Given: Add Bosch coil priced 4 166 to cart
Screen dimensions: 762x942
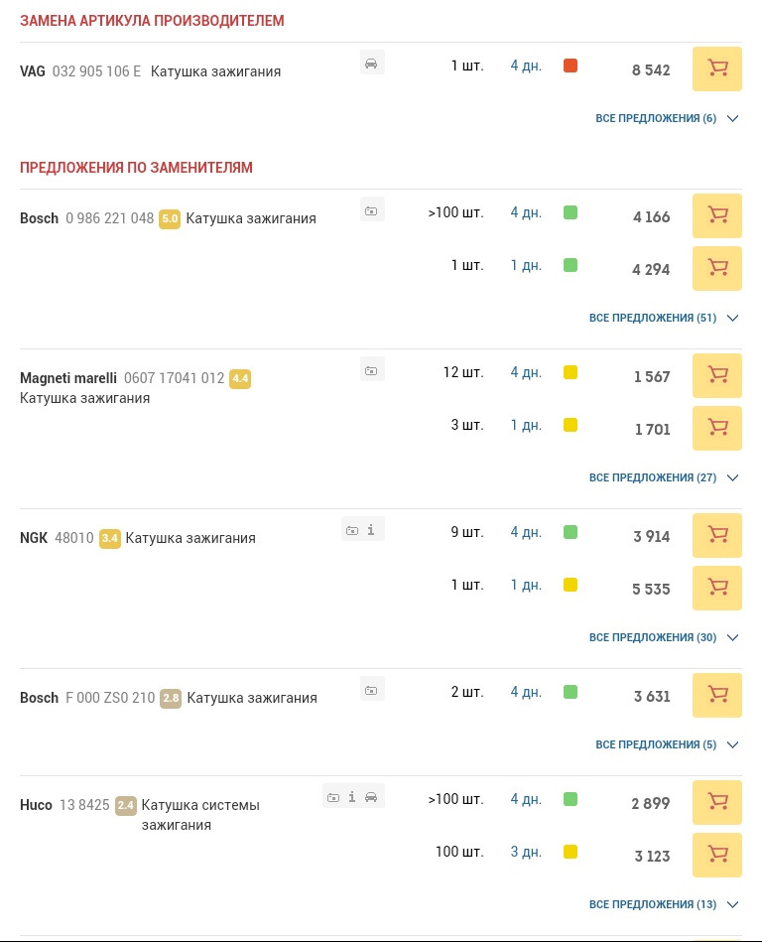Looking at the screenshot, I should click(x=717, y=215).
